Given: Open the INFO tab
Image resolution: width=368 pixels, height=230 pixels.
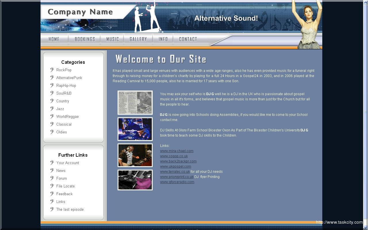Looking at the screenshot, I should (163, 39).
